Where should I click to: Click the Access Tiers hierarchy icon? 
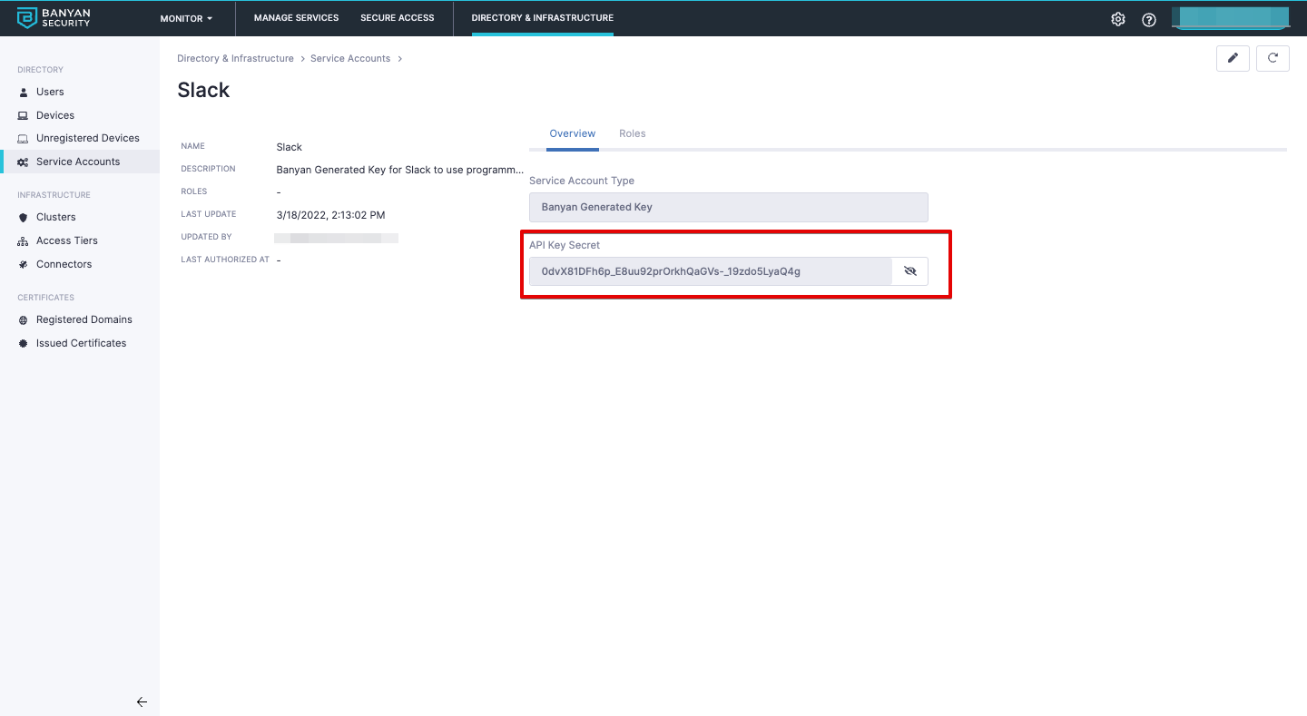[x=24, y=241]
